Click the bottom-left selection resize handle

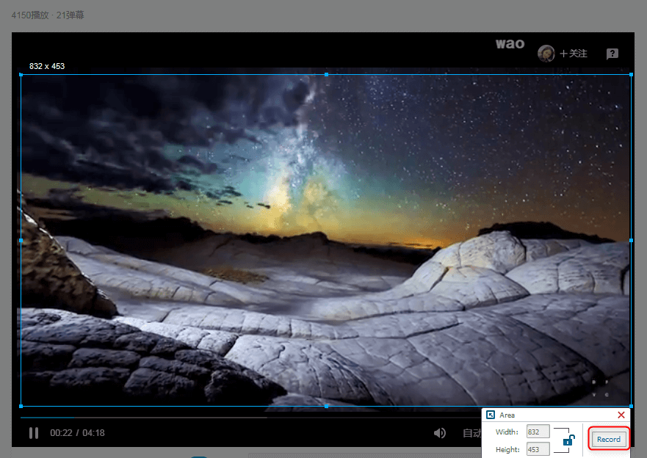(x=21, y=406)
